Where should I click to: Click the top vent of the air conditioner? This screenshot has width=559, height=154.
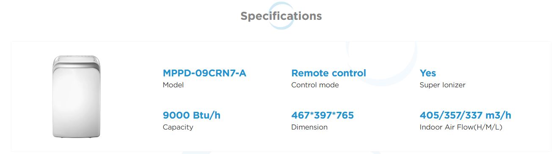76,59
